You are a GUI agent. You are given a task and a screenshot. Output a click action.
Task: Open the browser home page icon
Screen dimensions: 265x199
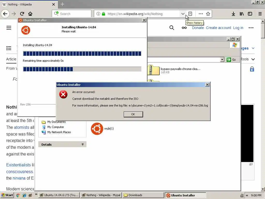click(30, 14)
